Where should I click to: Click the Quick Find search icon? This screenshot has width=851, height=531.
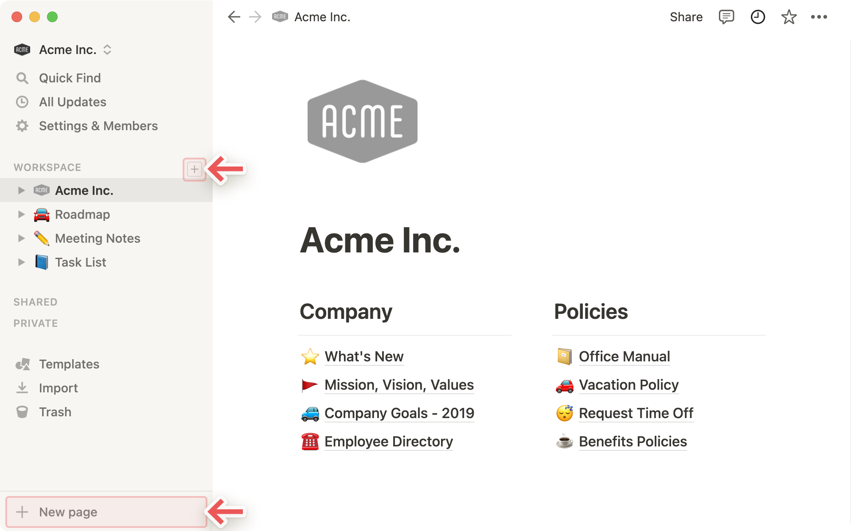click(22, 78)
